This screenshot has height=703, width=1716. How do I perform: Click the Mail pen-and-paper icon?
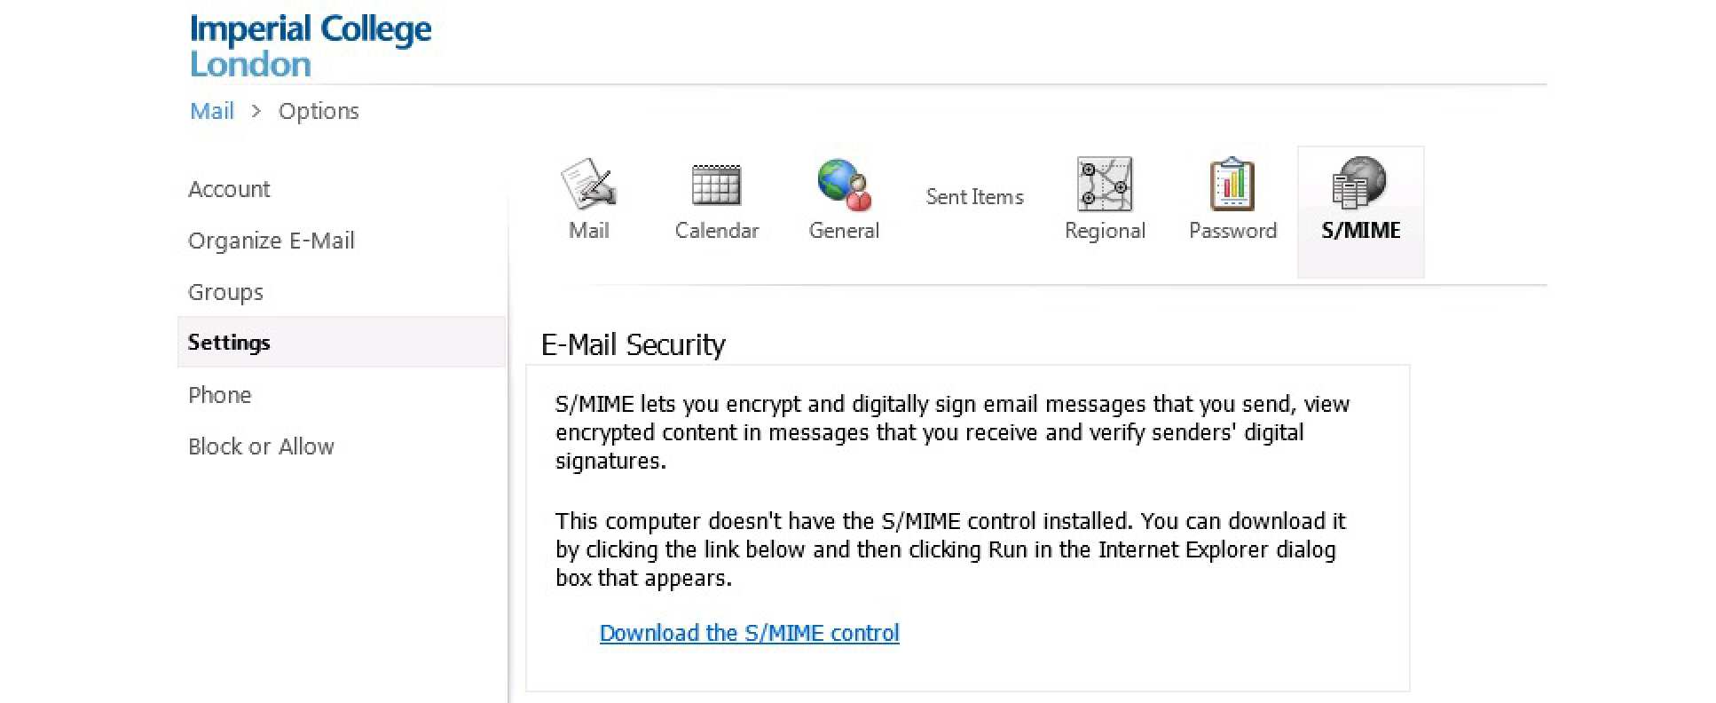pyautogui.click(x=588, y=184)
